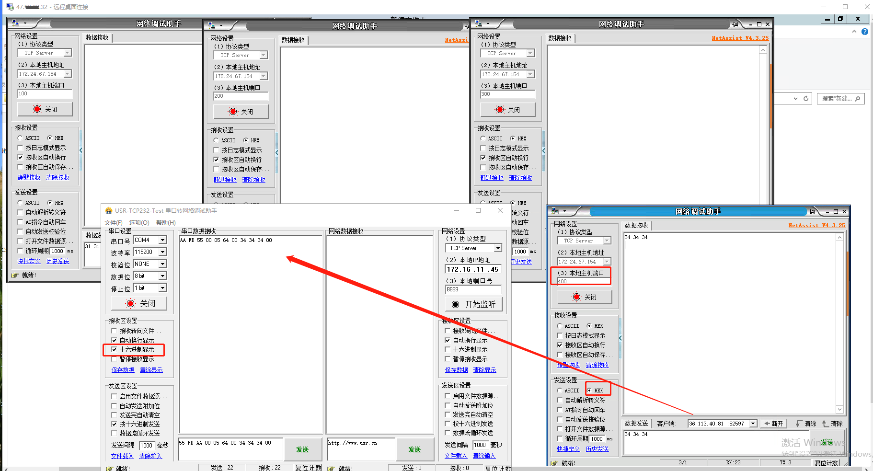Image resolution: width=873 pixels, height=471 pixels.
Task: Click panel collapse arrow in port 400 window
Action: tap(620, 338)
